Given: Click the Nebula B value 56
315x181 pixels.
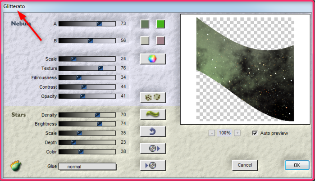Looking at the screenshot, I should point(123,41).
